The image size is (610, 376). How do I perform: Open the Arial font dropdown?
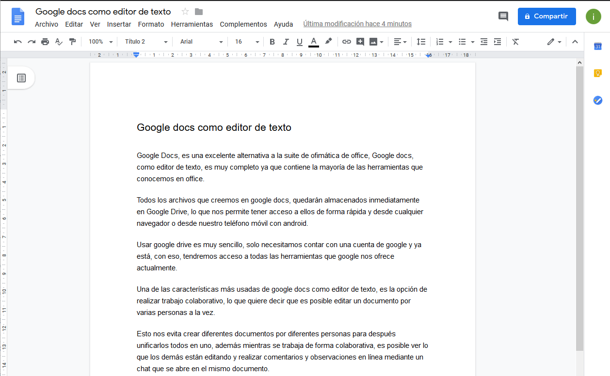pos(201,42)
